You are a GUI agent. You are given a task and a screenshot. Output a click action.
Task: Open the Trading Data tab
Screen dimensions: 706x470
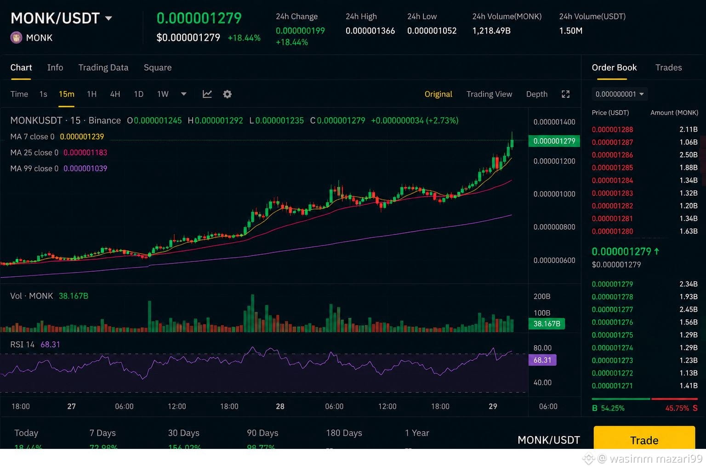103,67
